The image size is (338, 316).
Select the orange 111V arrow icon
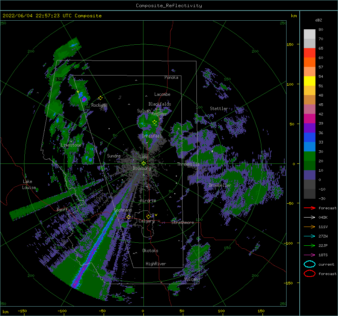309,227
